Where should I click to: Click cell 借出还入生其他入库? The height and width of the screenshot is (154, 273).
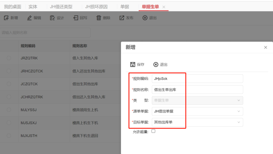click(x=89, y=97)
